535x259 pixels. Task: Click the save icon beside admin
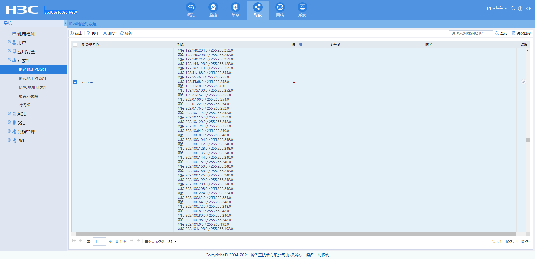point(489,8)
